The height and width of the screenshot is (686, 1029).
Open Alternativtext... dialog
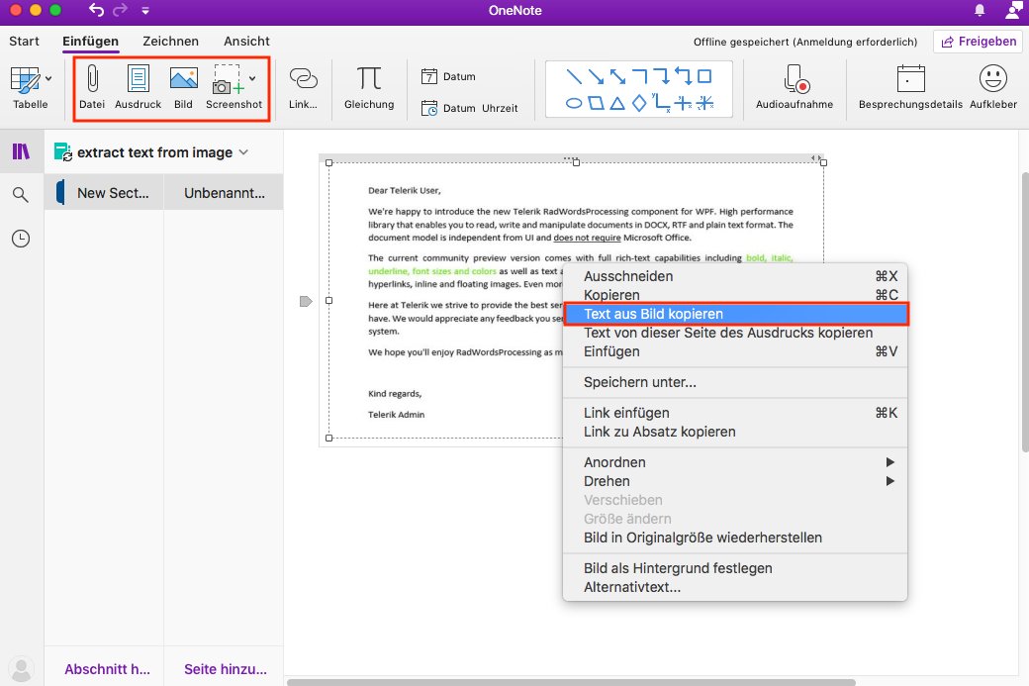tap(735, 588)
